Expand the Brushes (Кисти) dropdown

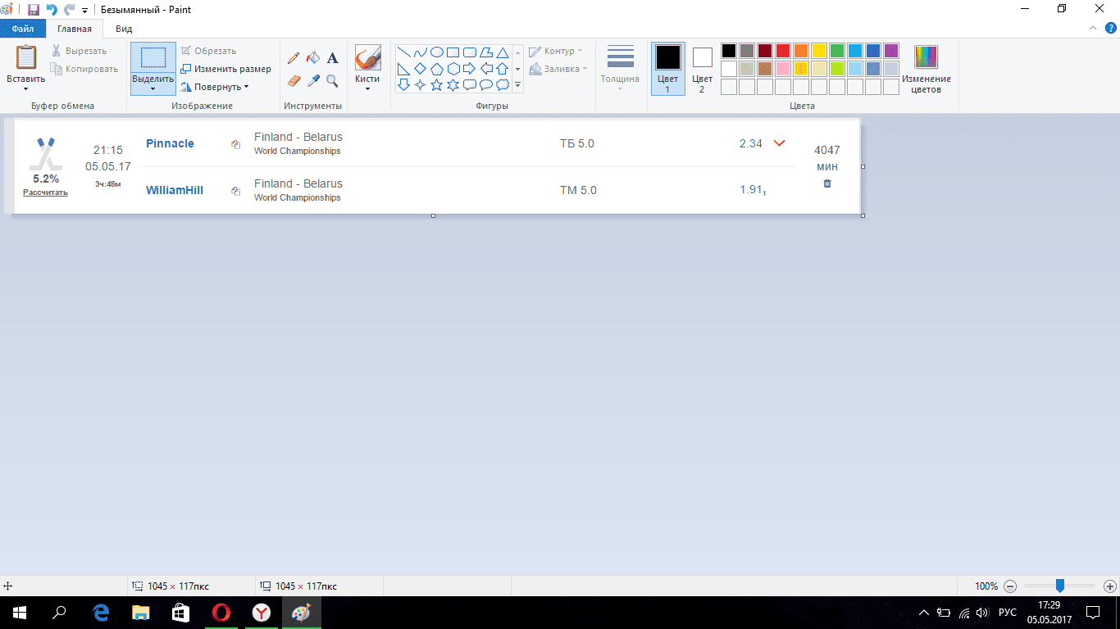367,88
